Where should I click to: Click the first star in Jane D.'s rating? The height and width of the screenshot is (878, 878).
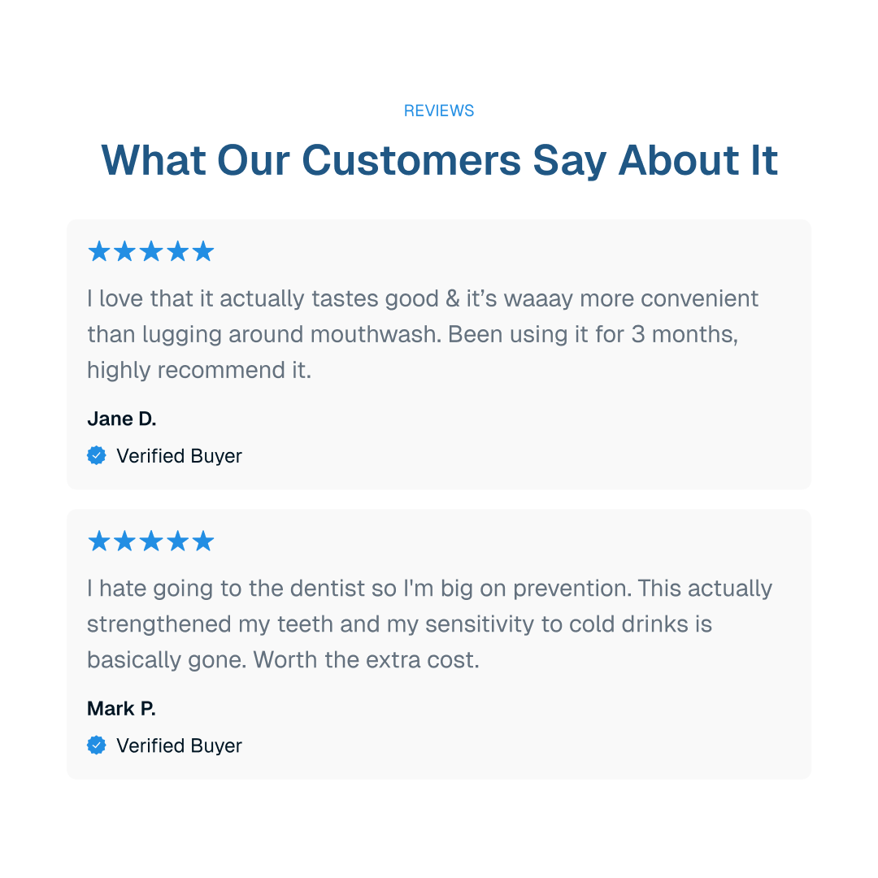click(x=98, y=252)
